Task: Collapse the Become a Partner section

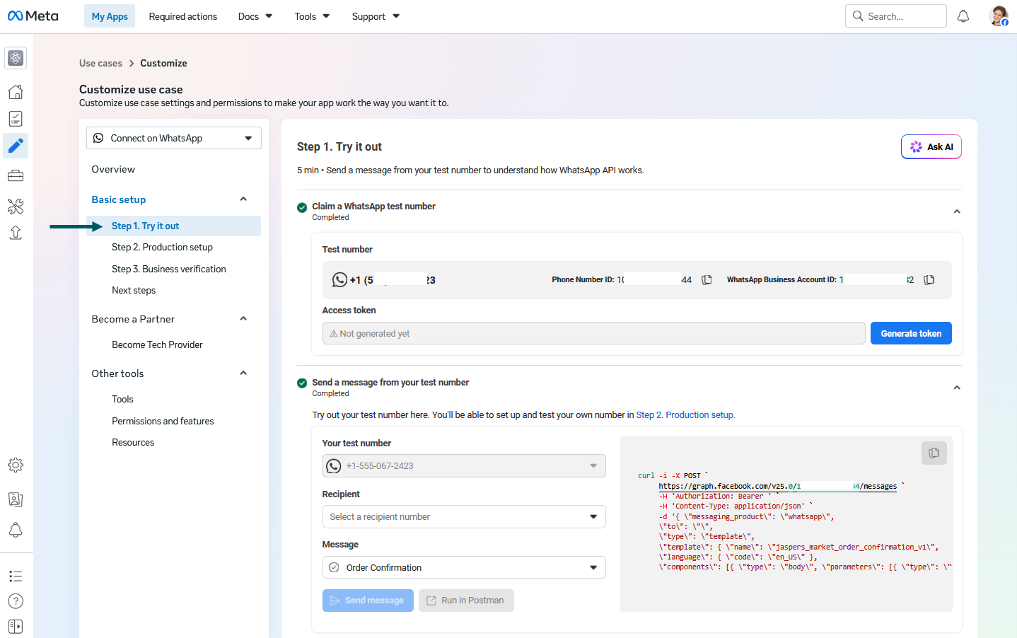Action: point(243,319)
